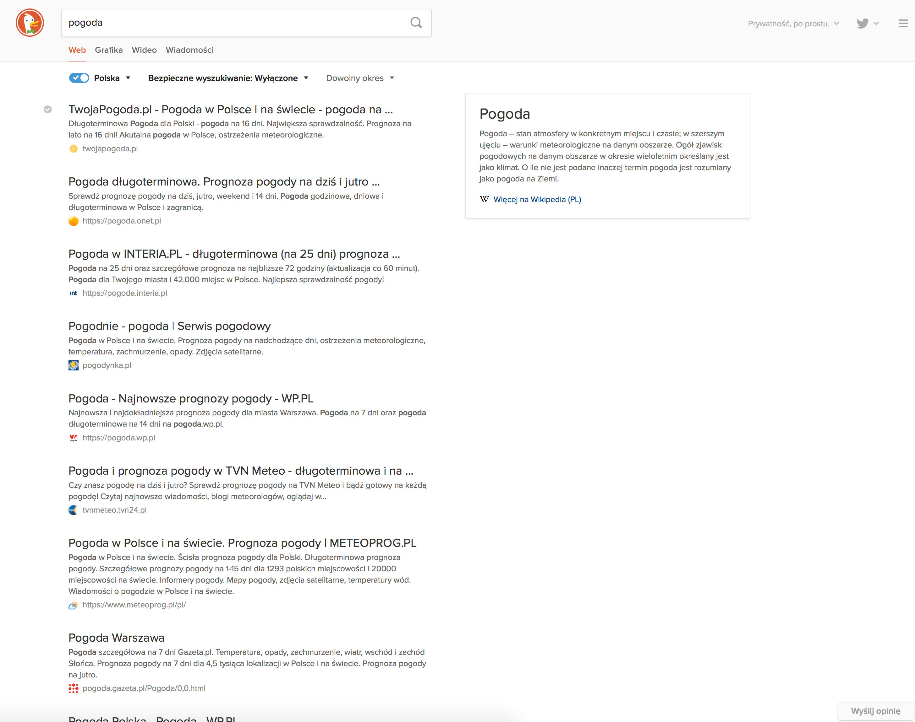The image size is (915, 722).
Task: Click the https://pogoda.onet.pl URL
Action: pyautogui.click(x=122, y=221)
